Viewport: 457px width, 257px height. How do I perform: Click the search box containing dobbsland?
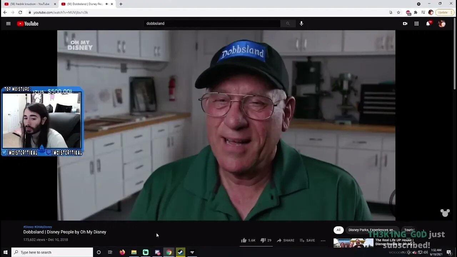[212, 24]
